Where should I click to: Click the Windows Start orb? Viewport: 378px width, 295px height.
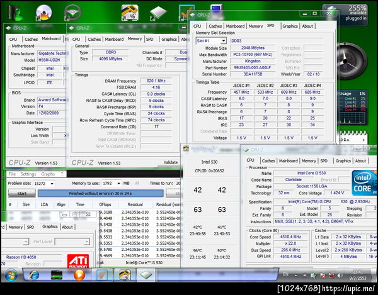(11, 275)
